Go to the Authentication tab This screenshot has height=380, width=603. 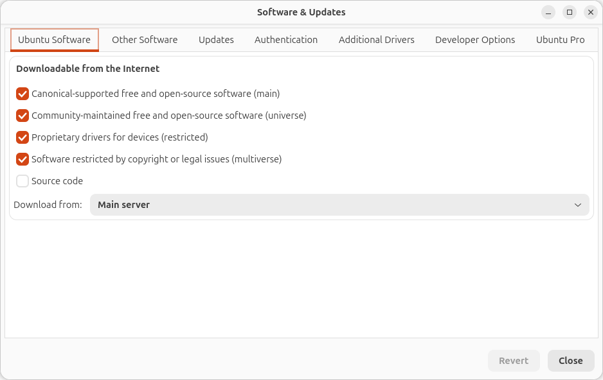286,40
